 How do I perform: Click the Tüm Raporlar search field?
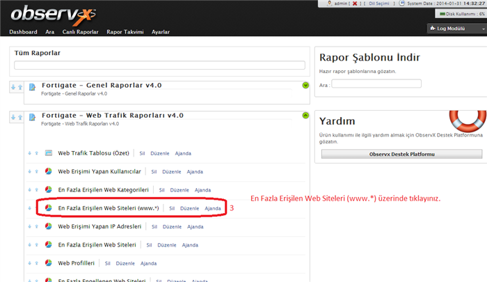[159, 65]
